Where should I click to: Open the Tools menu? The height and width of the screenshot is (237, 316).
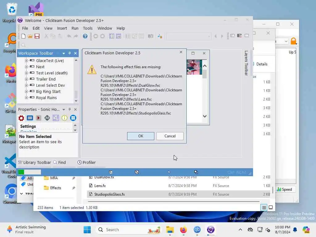pos(88,28)
